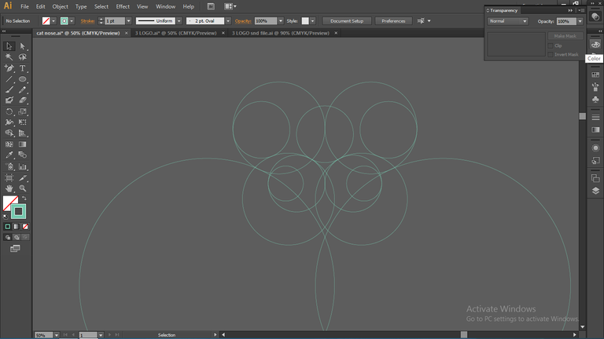
Task: Select the Gradient tool in toolbox
Action: [22, 144]
